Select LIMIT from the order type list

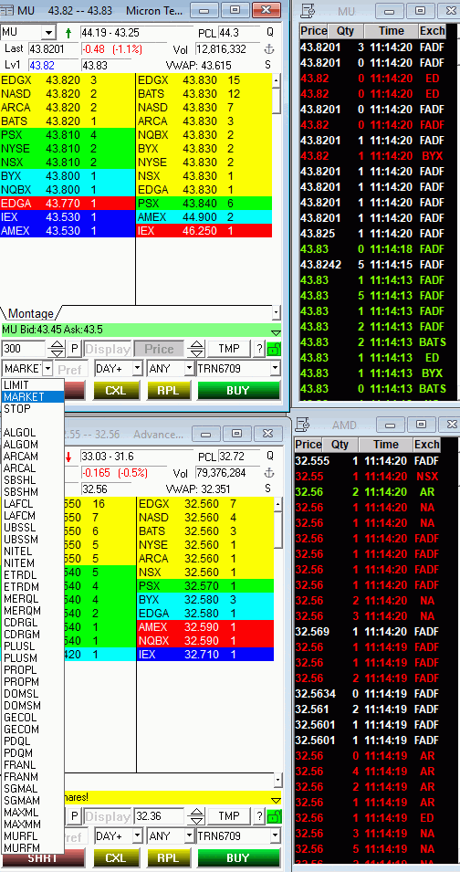pos(34,384)
